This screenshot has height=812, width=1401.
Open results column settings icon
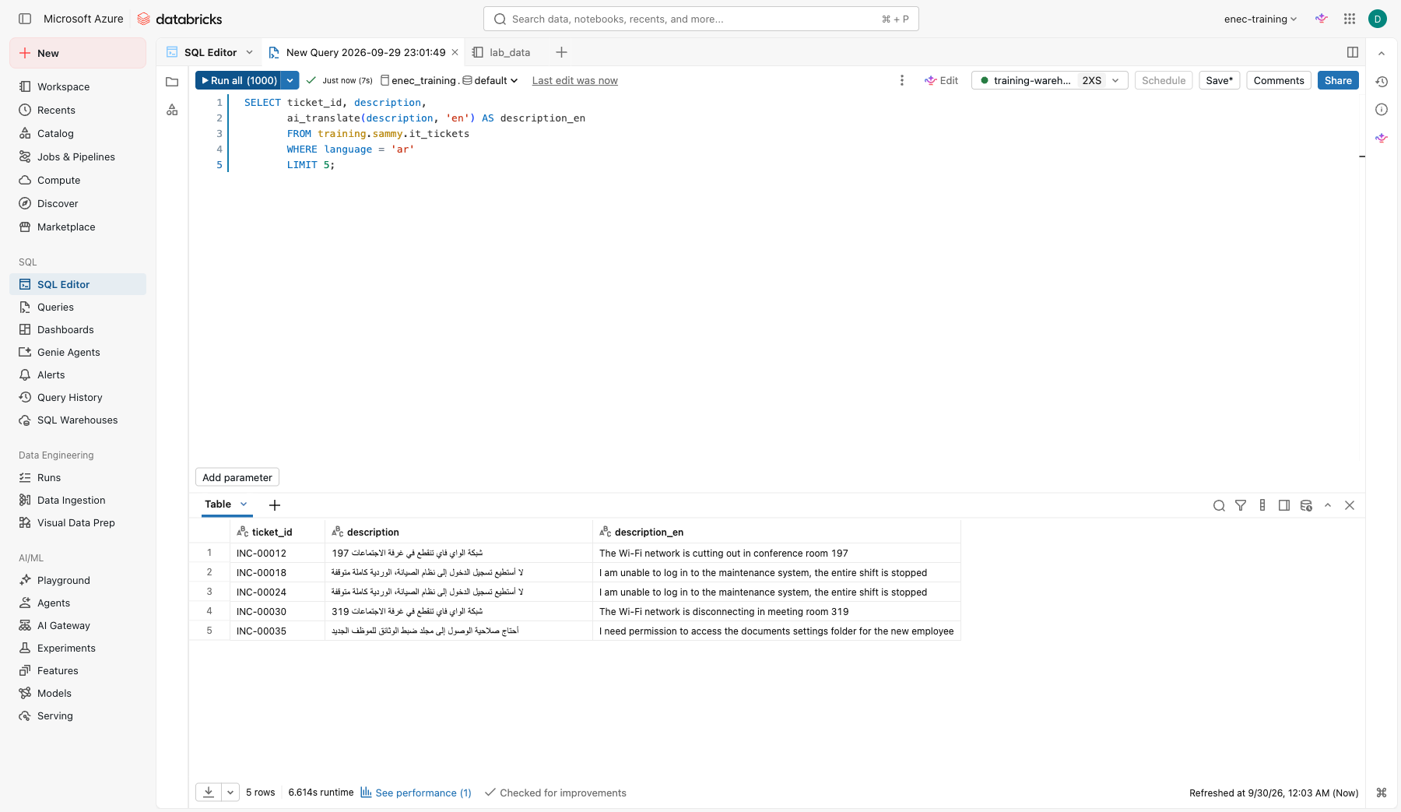pyautogui.click(x=1262, y=505)
